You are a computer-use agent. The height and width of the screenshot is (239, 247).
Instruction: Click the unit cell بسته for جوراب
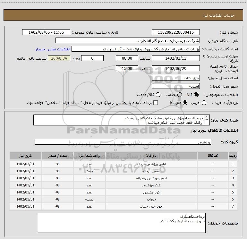(89, 199)
